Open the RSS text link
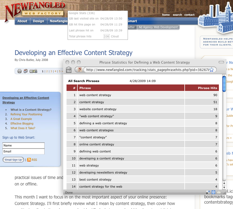The height and width of the screenshot is (209, 233). [x=34, y=160]
